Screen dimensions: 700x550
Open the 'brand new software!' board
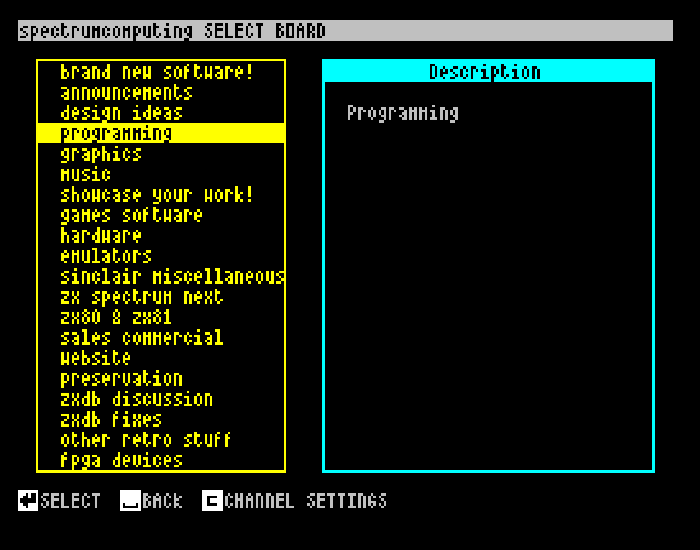[x=157, y=72]
